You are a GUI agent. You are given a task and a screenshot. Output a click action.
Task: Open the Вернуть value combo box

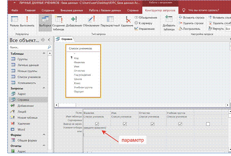[228, 29]
